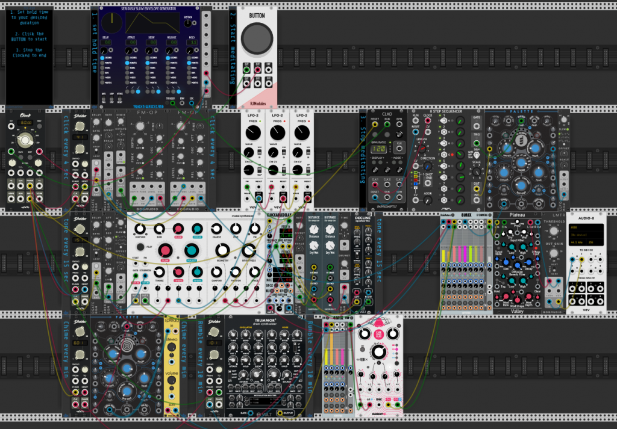This screenshot has height=429, width=617.
Task: Click the PLAY button on the modal synthesizer
Action: (140, 247)
